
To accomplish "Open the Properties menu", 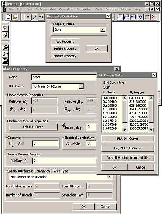I will click(84, 10).
